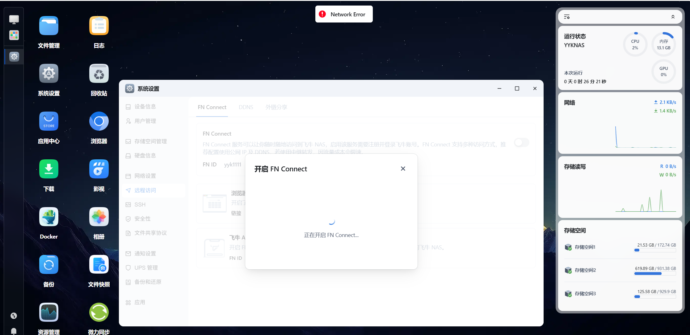This screenshot has height=335, width=690.
Task: Click the 存储空间3 usage bar
Action: click(x=655, y=297)
